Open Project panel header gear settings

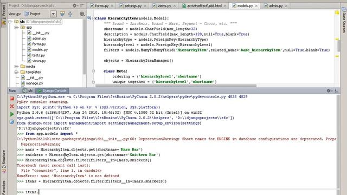75,5
